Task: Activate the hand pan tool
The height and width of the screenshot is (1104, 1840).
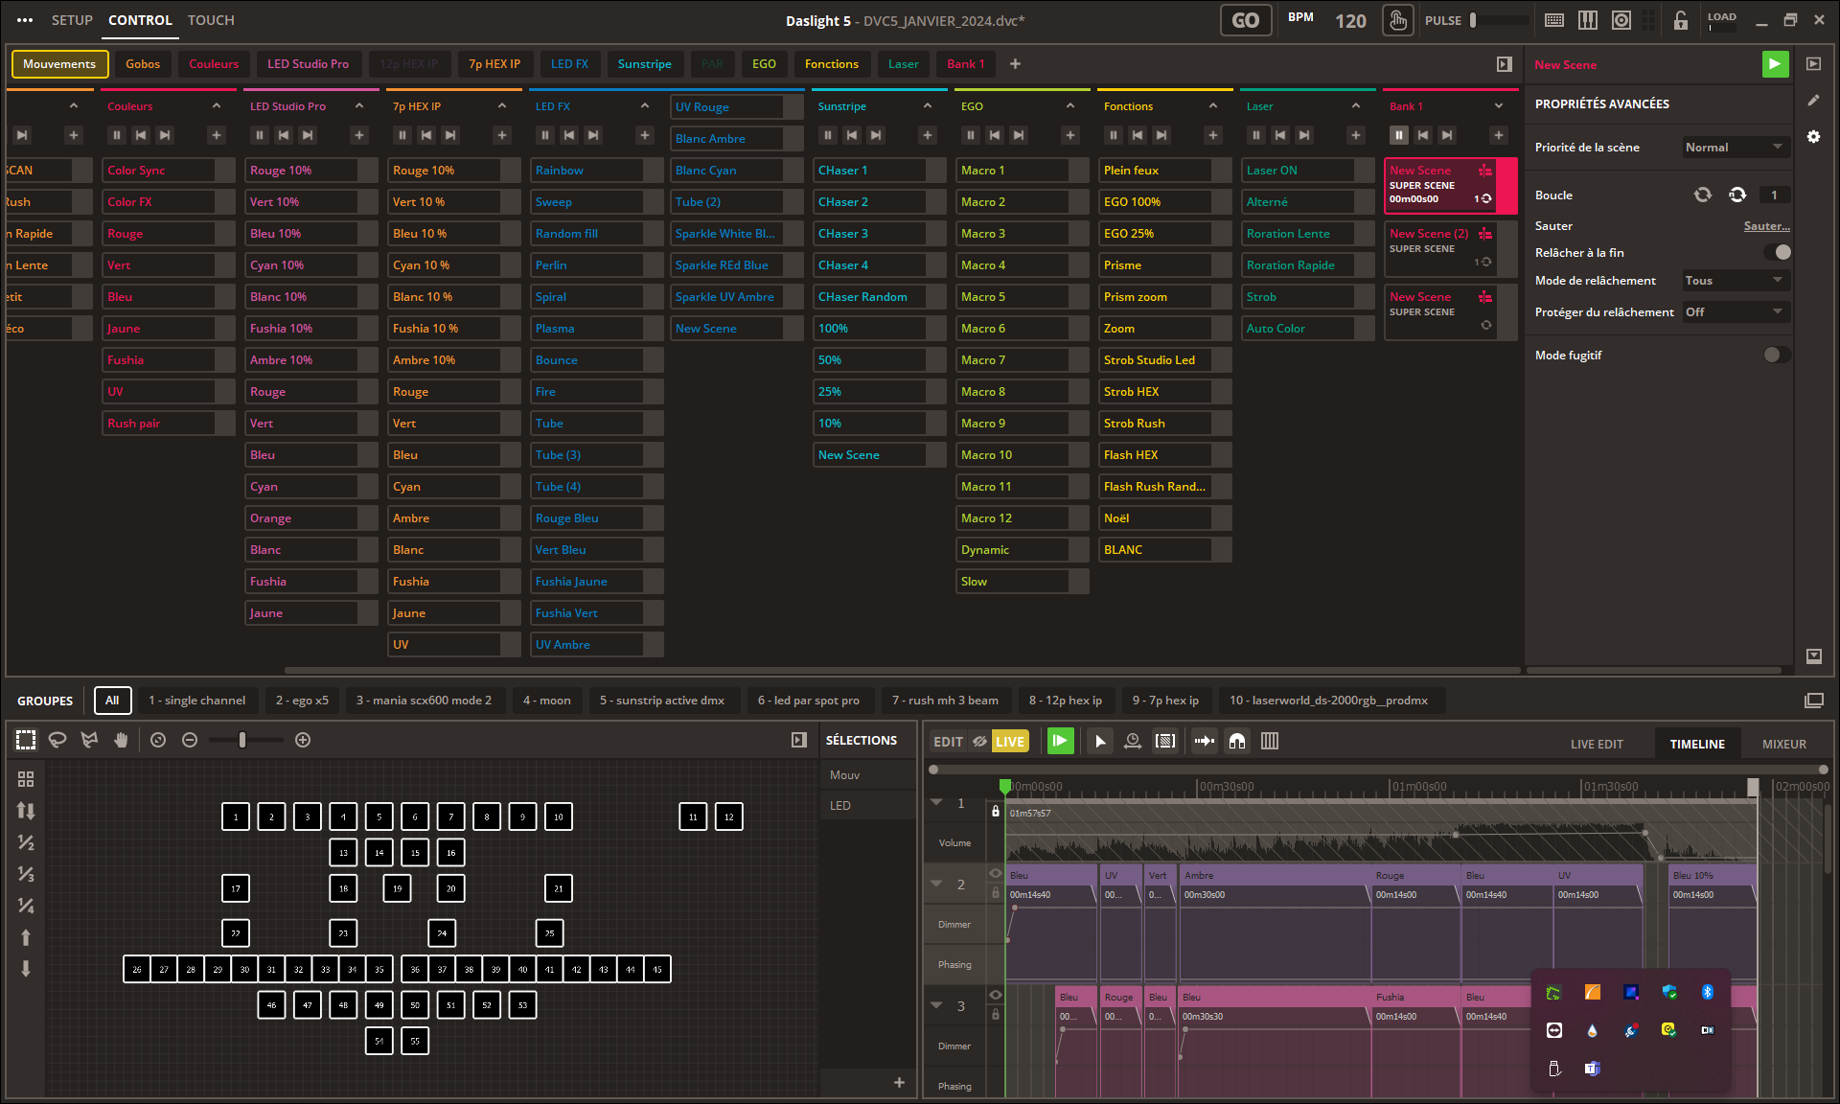Action: (x=121, y=740)
